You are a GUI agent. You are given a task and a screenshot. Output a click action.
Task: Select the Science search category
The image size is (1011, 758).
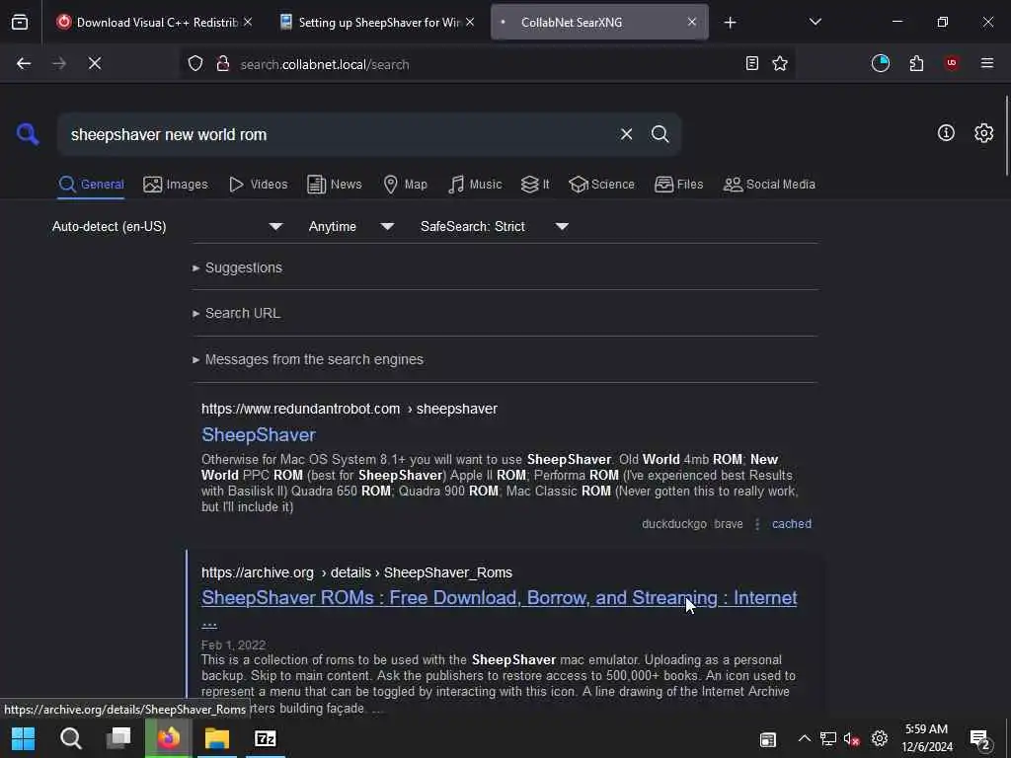[602, 185]
